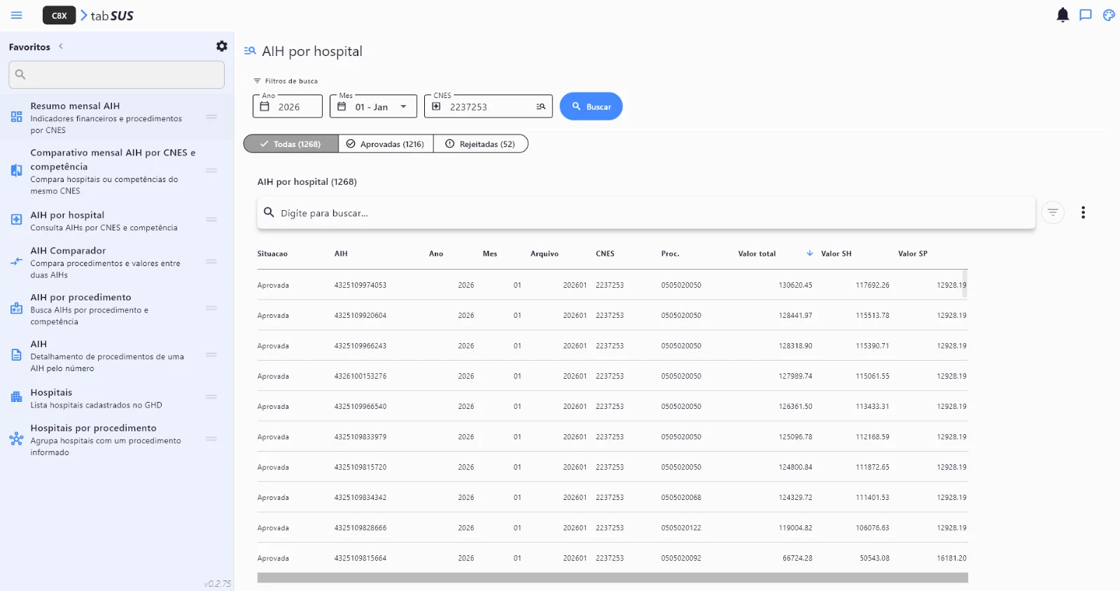1120x591 pixels.
Task: Select the Todas (1268) filter
Action: coord(290,144)
